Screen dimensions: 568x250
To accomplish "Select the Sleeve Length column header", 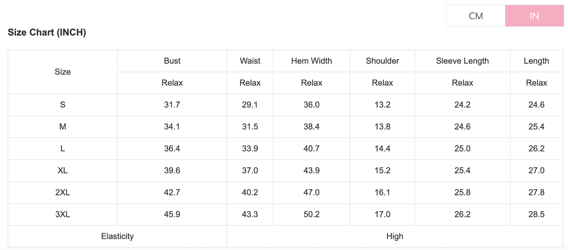I will (x=462, y=61).
